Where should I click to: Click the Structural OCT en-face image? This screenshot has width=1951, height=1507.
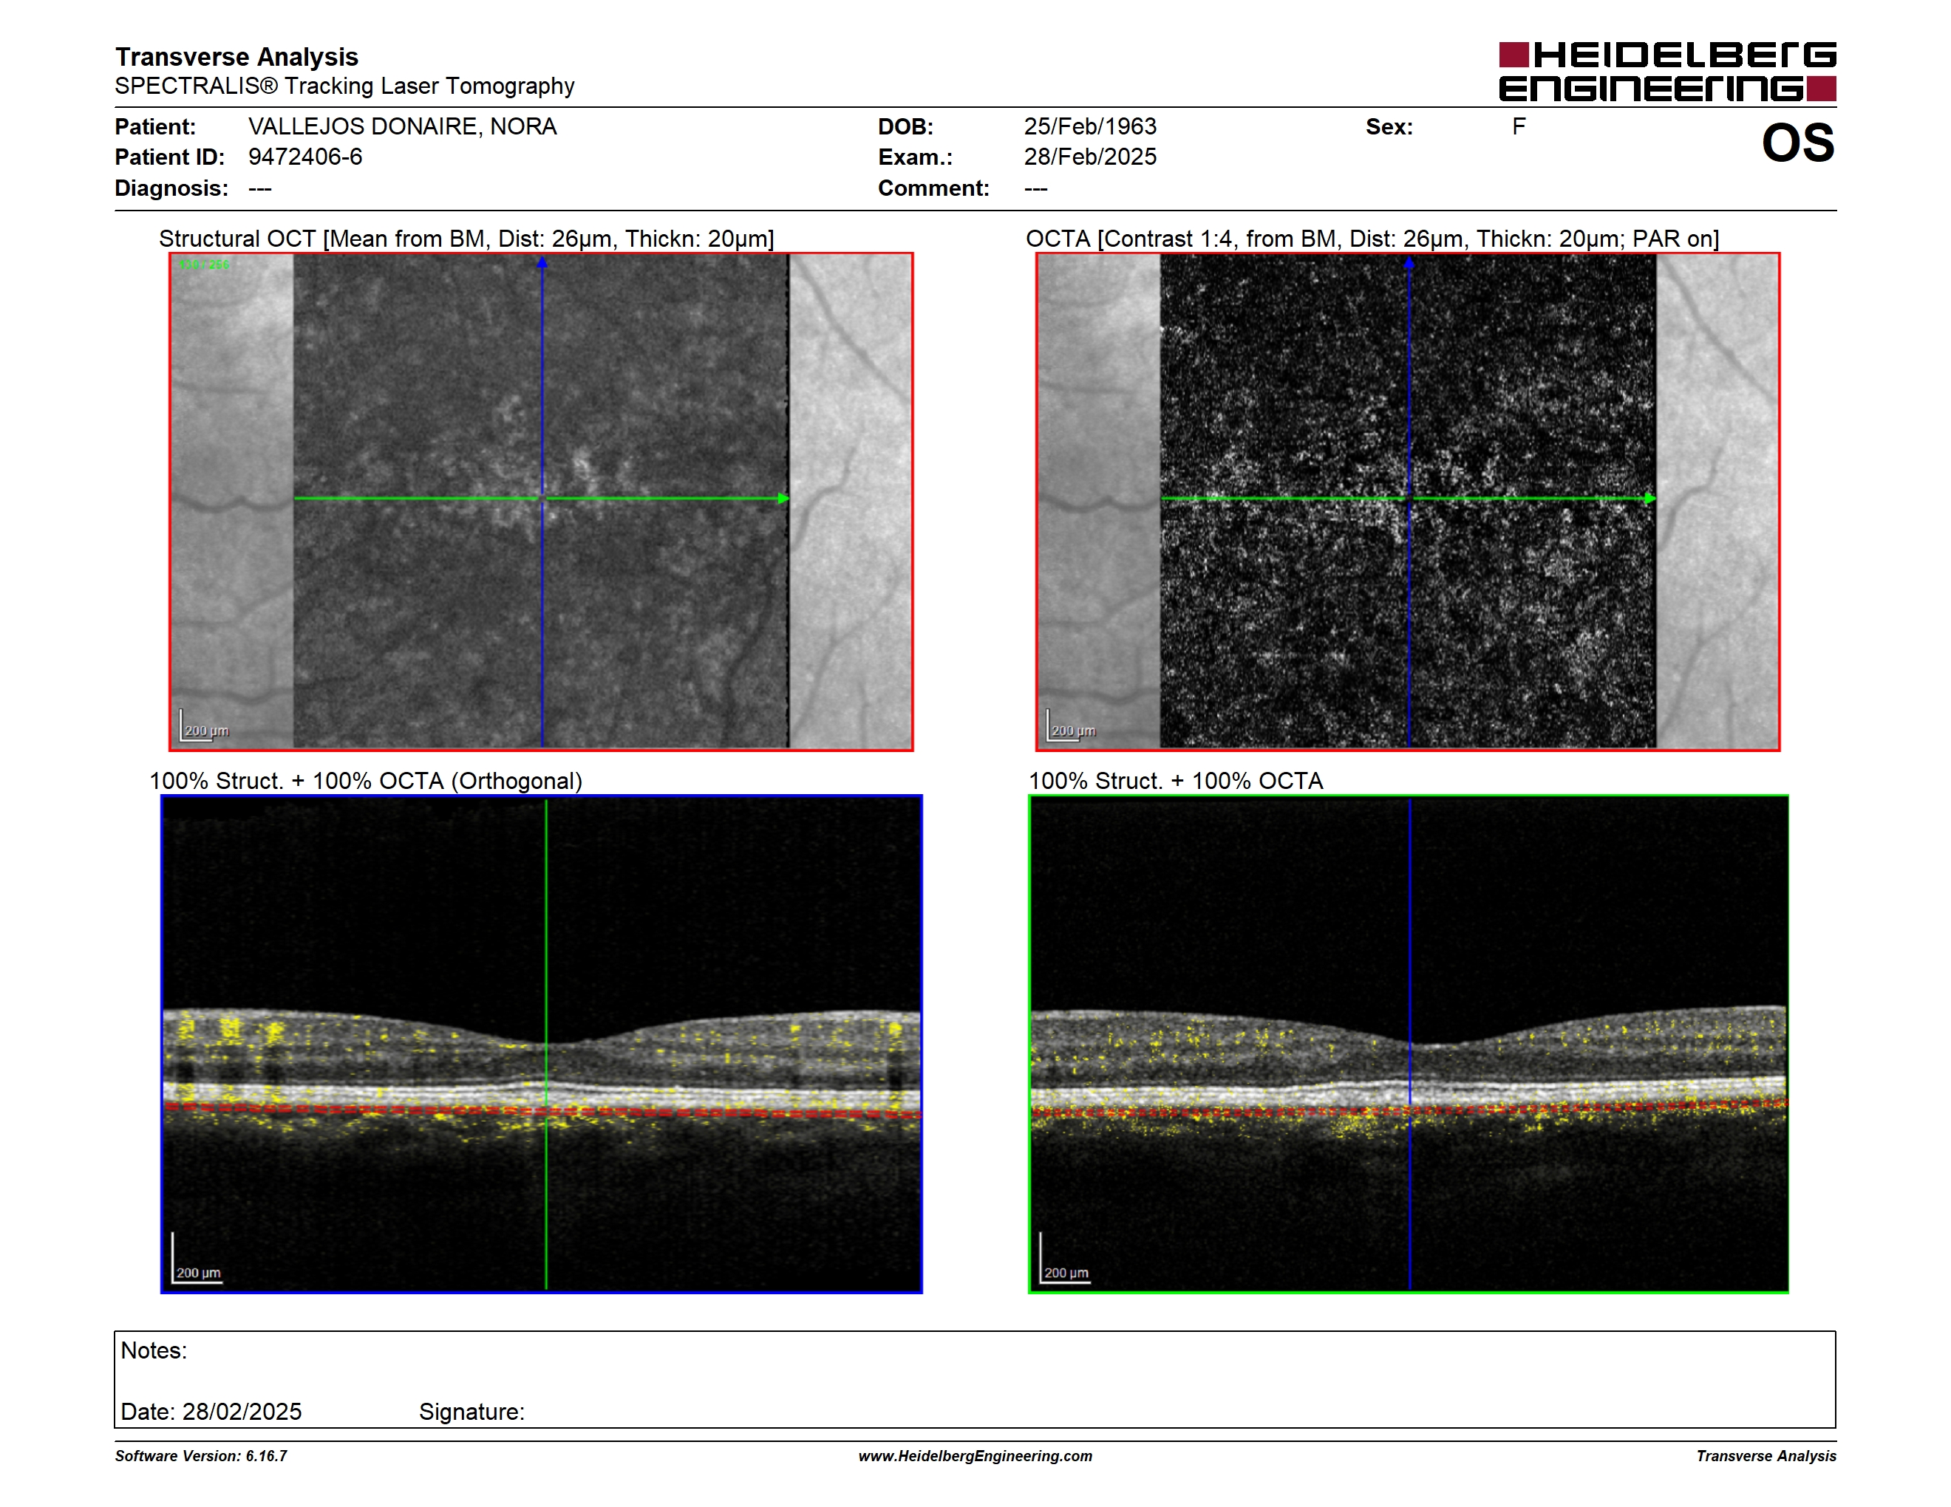point(542,501)
